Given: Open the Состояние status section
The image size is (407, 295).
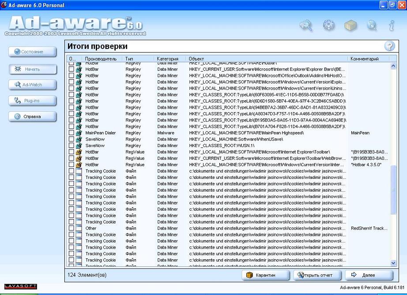Looking at the screenshot, I should pyautogui.click(x=33, y=52).
